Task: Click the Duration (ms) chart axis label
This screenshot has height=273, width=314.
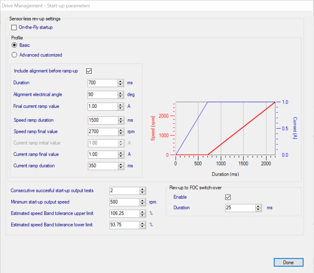Action: point(225,174)
